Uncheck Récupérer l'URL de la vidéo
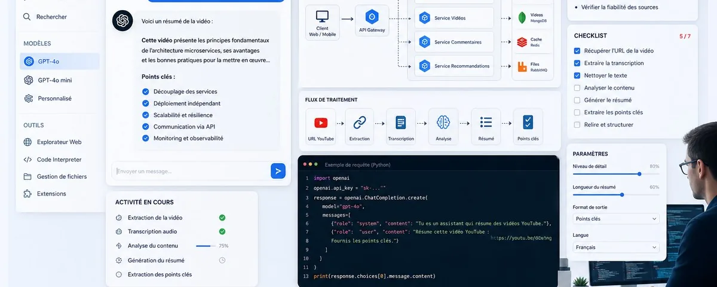This screenshot has height=287, width=717. [577, 51]
